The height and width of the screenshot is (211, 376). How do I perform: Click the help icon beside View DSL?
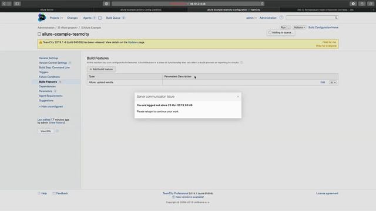pos(57,131)
